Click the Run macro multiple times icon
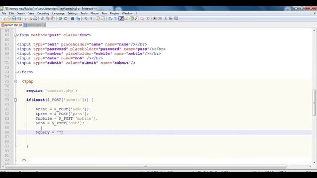The image size is (317, 178). (171, 19)
